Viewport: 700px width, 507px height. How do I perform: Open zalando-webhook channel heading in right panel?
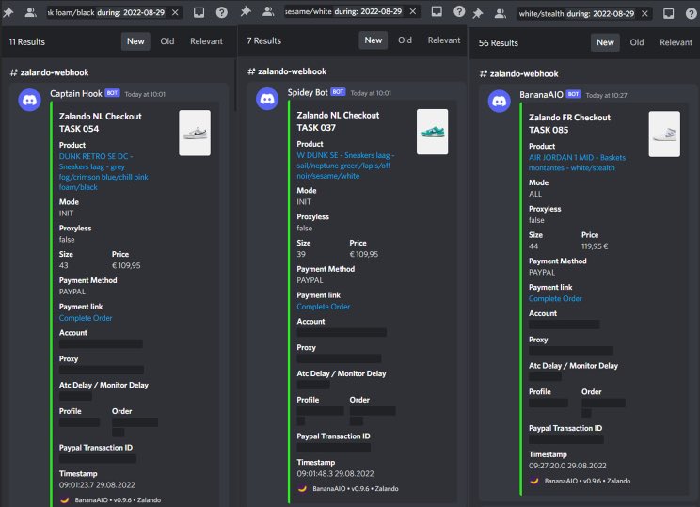click(518, 73)
